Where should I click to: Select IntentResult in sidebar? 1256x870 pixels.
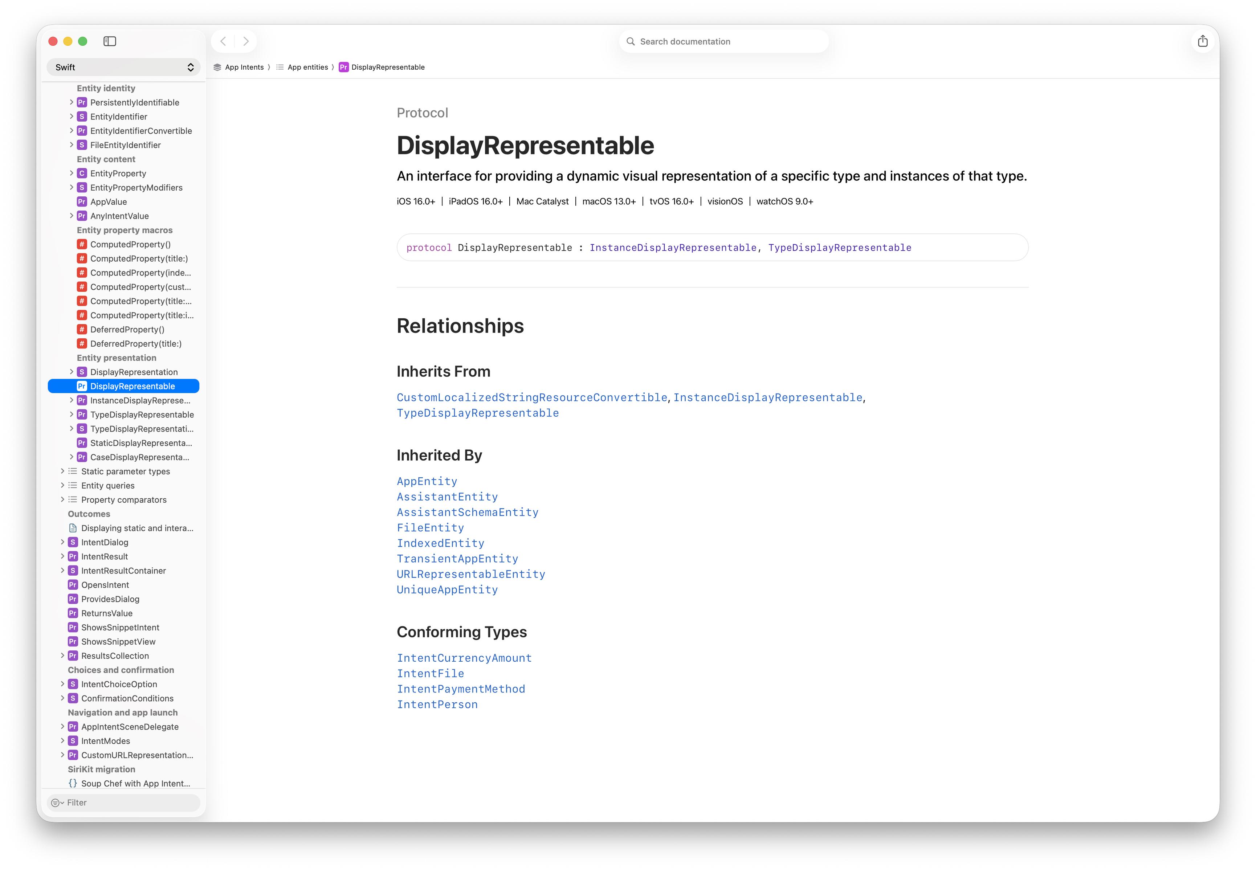(x=105, y=556)
